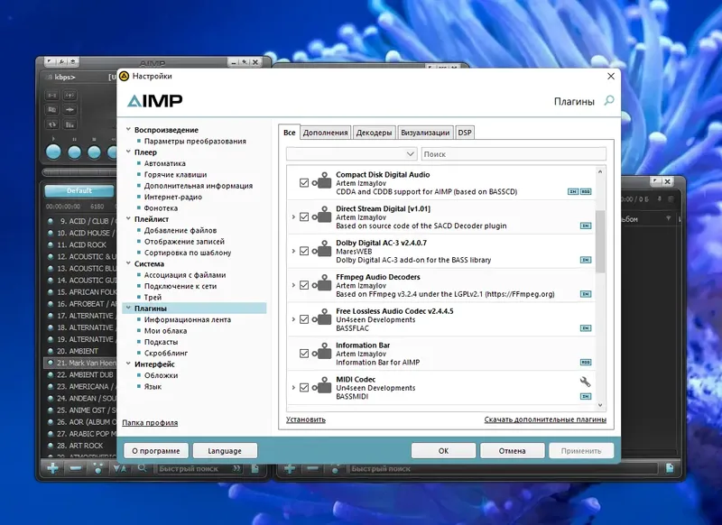Screen dimensions: 722x525
Task: Click the repeat arrows icon in AIMP player
Action: click(52, 124)
